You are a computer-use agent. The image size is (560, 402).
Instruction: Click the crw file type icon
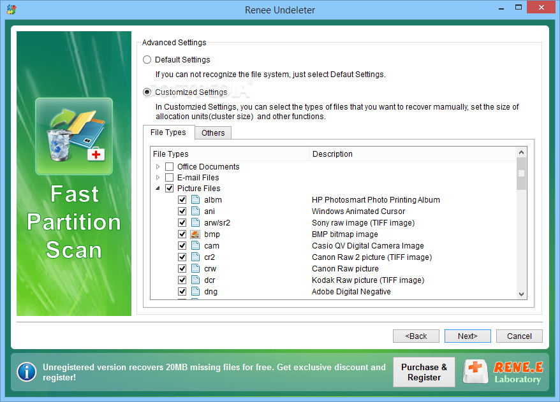pyautogui.click(x=195, y=268)
